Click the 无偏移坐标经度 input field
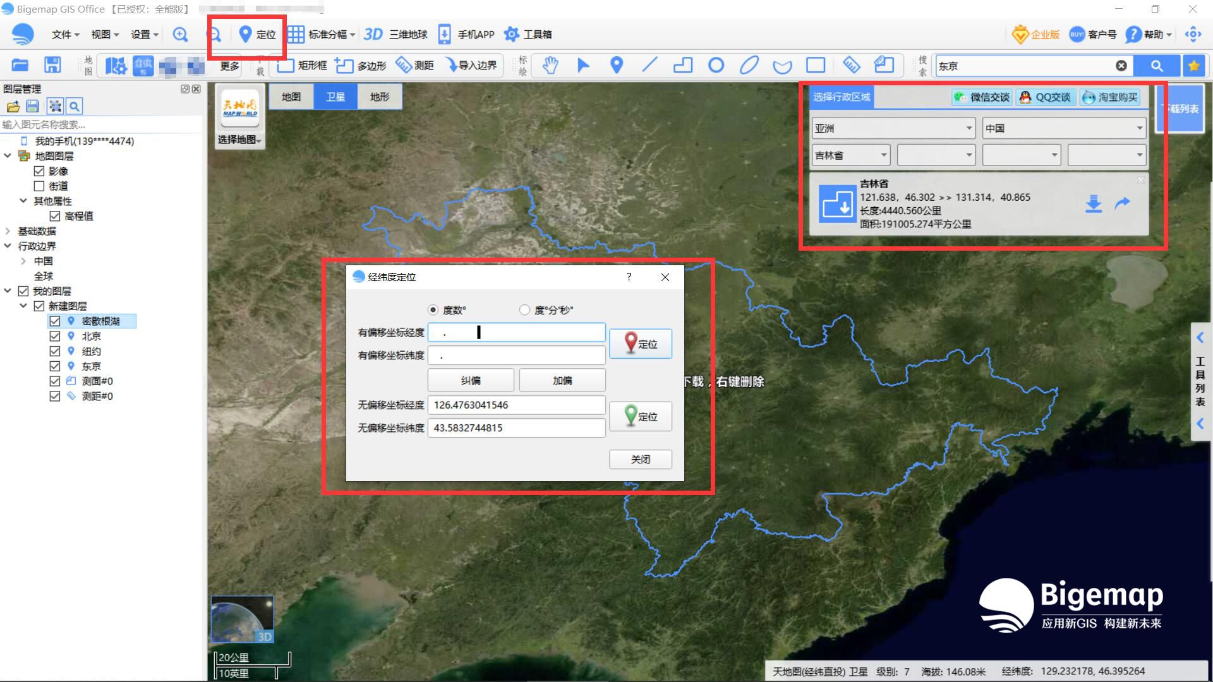 (x=517, y=405)
